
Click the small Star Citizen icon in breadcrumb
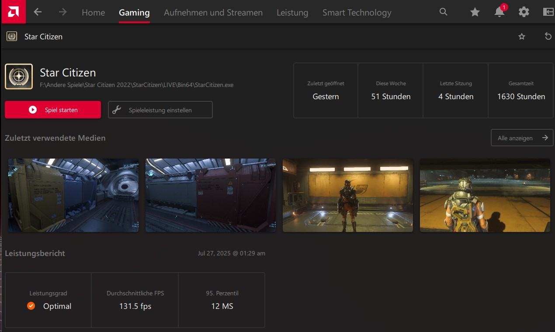point(12,36)
